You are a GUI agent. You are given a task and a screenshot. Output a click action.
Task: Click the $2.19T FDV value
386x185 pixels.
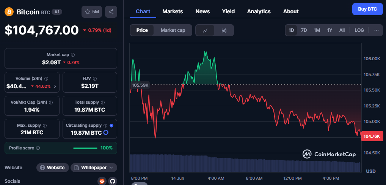click(90, 86)
